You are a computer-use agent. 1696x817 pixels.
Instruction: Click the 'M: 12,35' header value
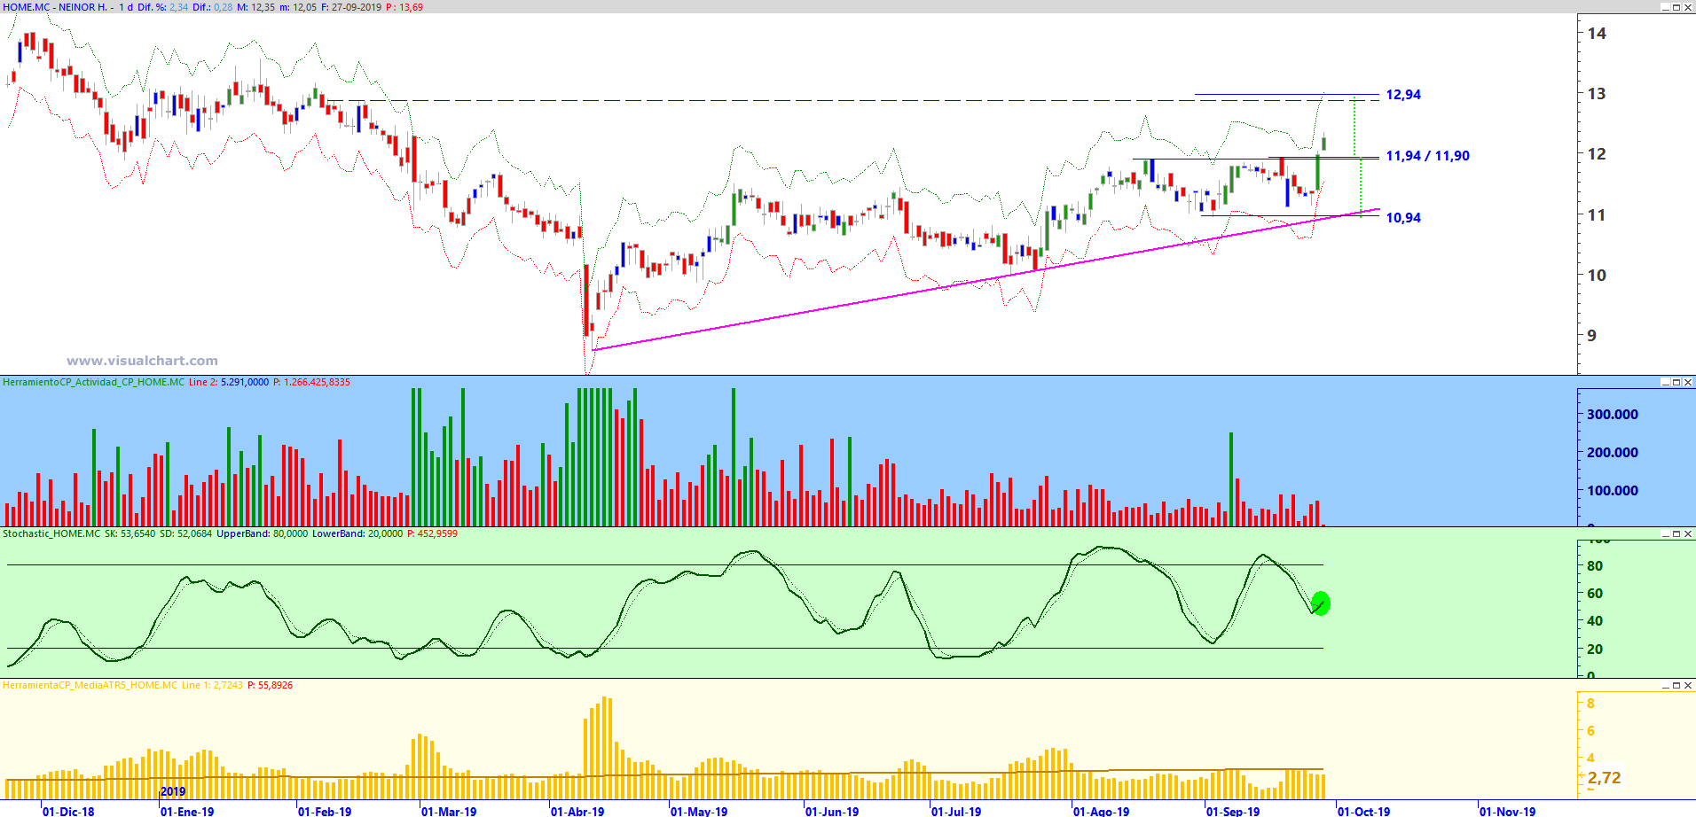(x=255, y=7)
